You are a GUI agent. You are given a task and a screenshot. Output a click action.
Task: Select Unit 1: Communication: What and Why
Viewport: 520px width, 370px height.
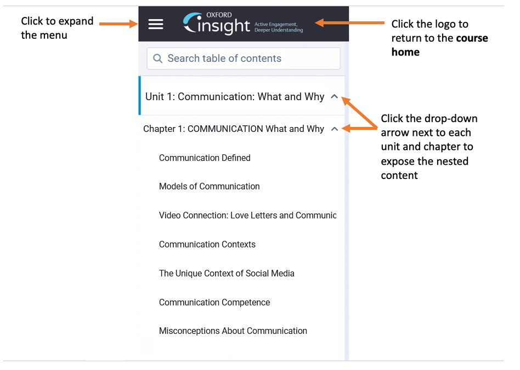point(235,97)
